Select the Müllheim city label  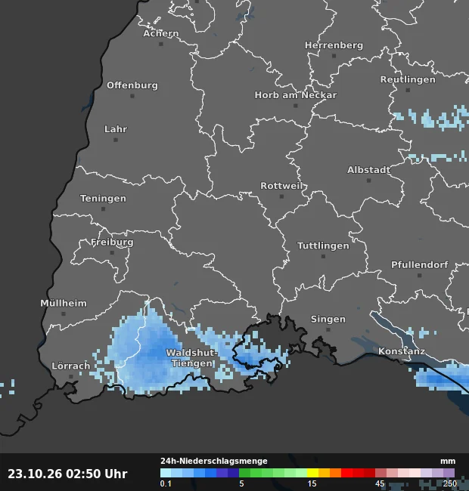(x=64, y=303)
